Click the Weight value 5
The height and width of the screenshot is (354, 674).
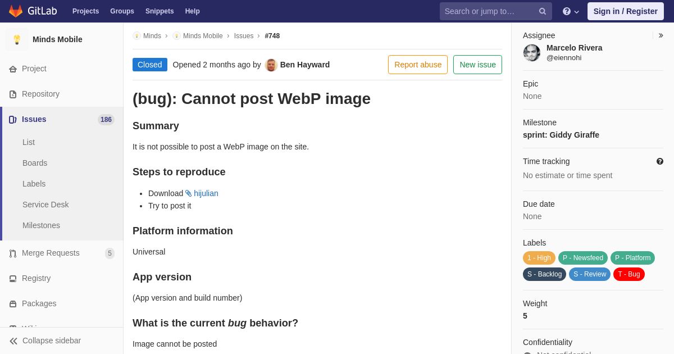525,316
